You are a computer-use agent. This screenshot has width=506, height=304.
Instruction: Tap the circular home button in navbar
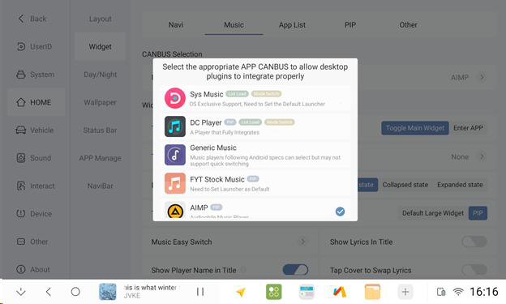(75, 292)
